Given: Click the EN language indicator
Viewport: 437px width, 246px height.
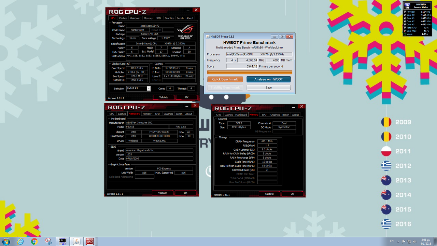Looking at the screenshot, I should pyautogui.click(x=392, y=241).
